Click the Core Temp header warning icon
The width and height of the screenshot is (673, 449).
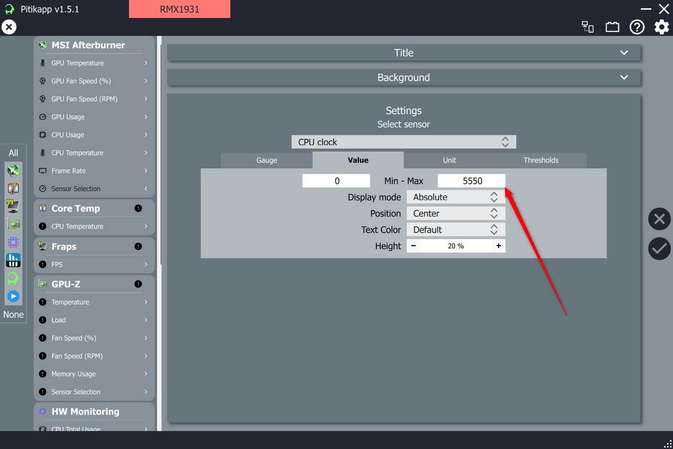pos(138,208)
